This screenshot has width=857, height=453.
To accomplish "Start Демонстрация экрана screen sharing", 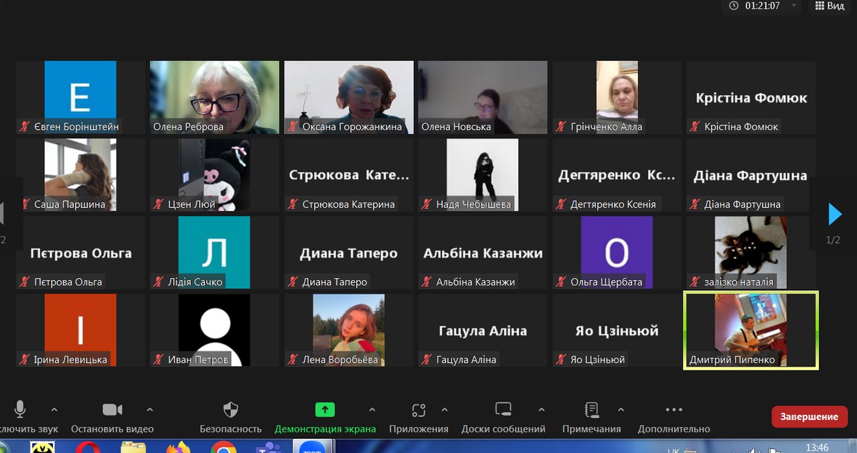I will pos(325,409).
